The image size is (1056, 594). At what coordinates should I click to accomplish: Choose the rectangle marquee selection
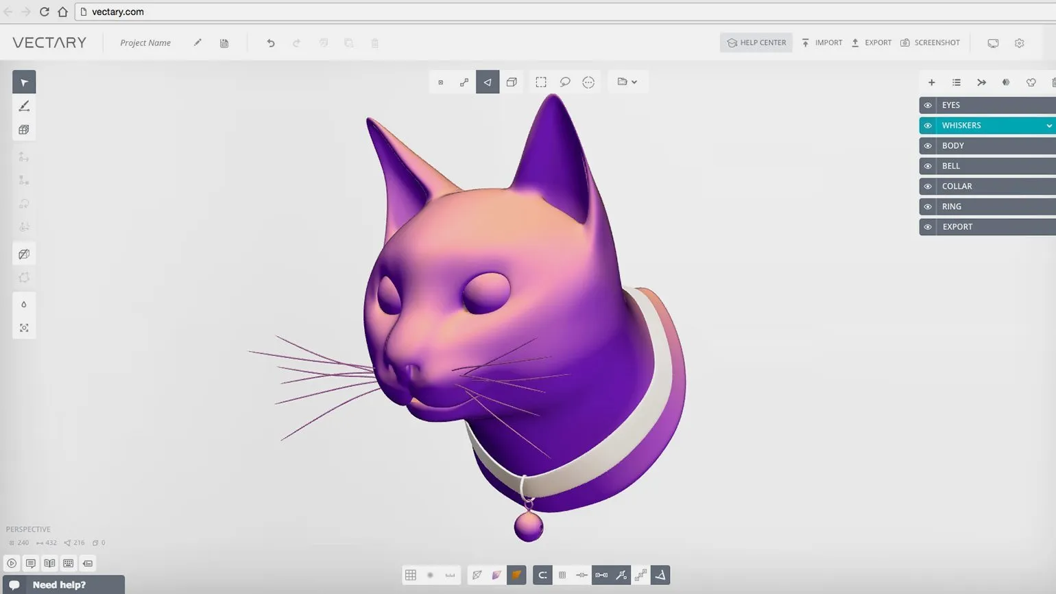click(541, 82)
